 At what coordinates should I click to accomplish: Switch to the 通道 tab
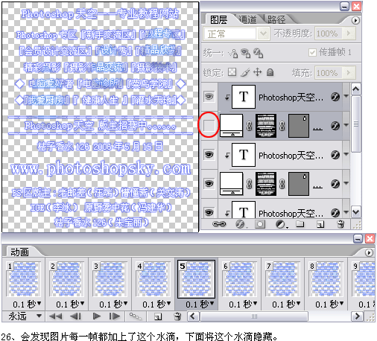point(247,19)
